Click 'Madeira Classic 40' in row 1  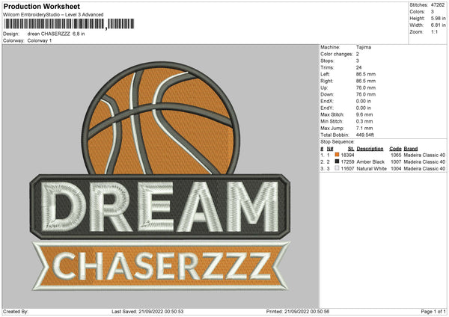coord(424,155)
